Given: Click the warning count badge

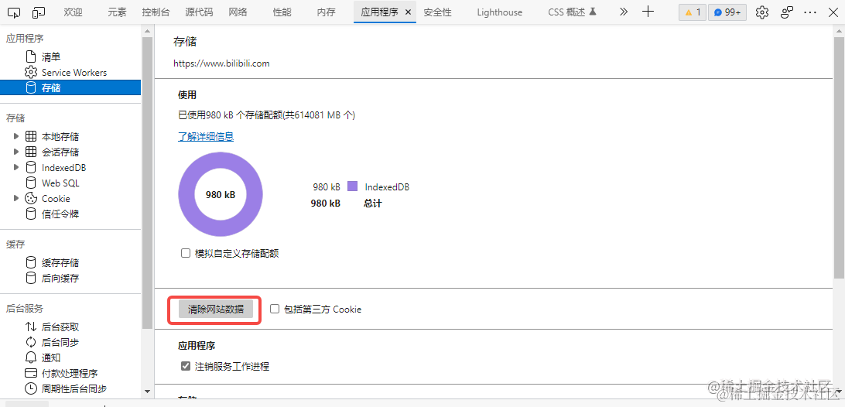Looking at the screenshot, I should [x=692, y=12].
